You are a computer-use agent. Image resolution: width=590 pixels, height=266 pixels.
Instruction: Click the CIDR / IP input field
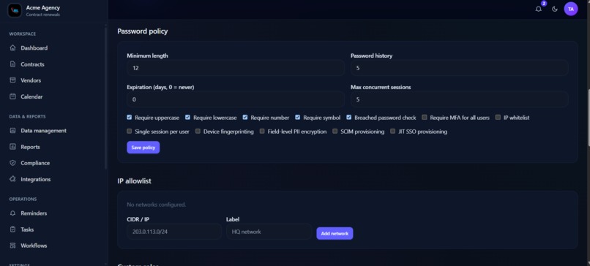click(174, 232)
